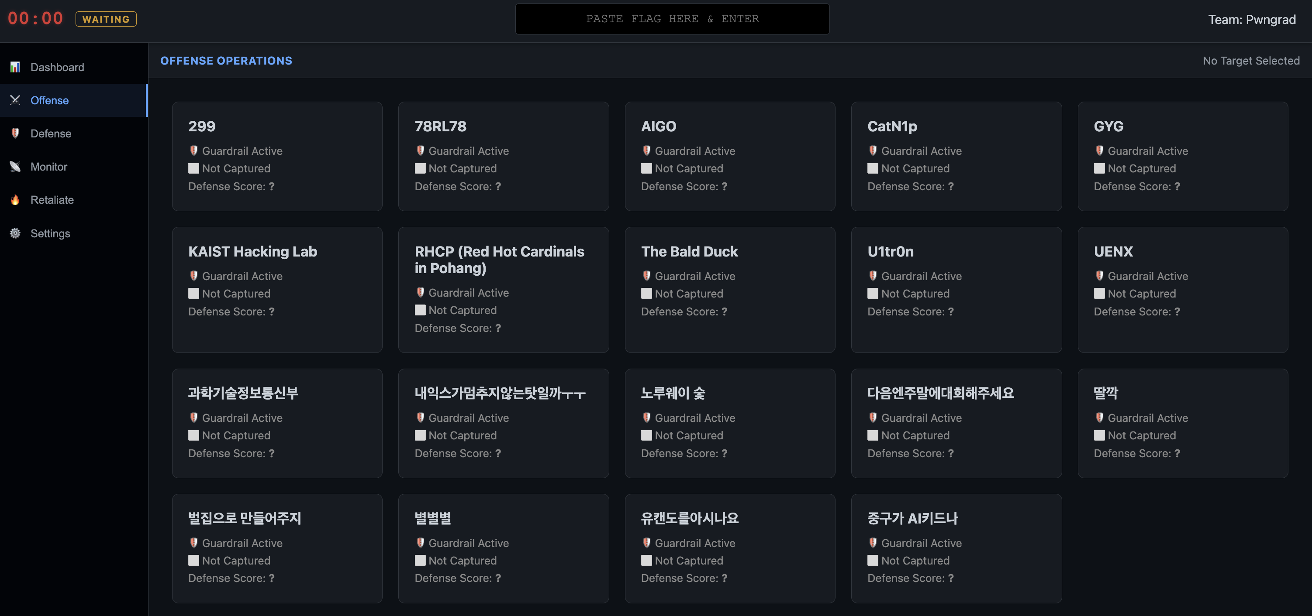This screenshot has width=1312, height=616.
Task: Click the guardrail shield on 유캔도를아시나요 card
Action: 647,543
